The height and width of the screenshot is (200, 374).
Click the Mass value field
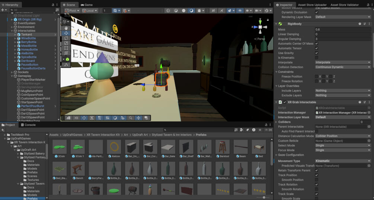pyautogui.click(x=343, y=30)
